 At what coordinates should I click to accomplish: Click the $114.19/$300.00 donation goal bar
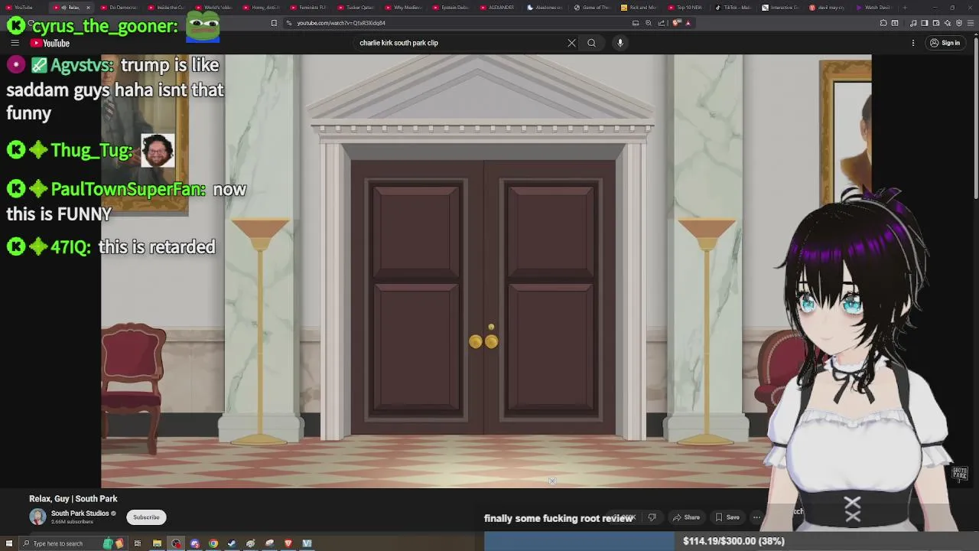point(731,541)
